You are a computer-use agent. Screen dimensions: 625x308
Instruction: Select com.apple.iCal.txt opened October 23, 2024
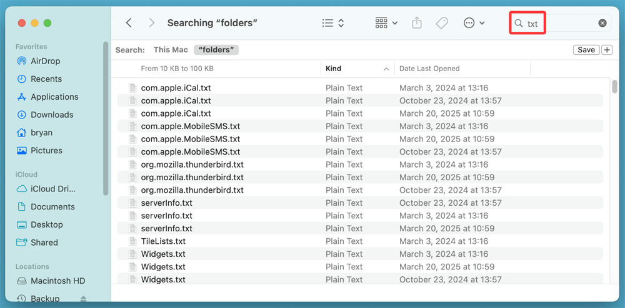[360, 100]
